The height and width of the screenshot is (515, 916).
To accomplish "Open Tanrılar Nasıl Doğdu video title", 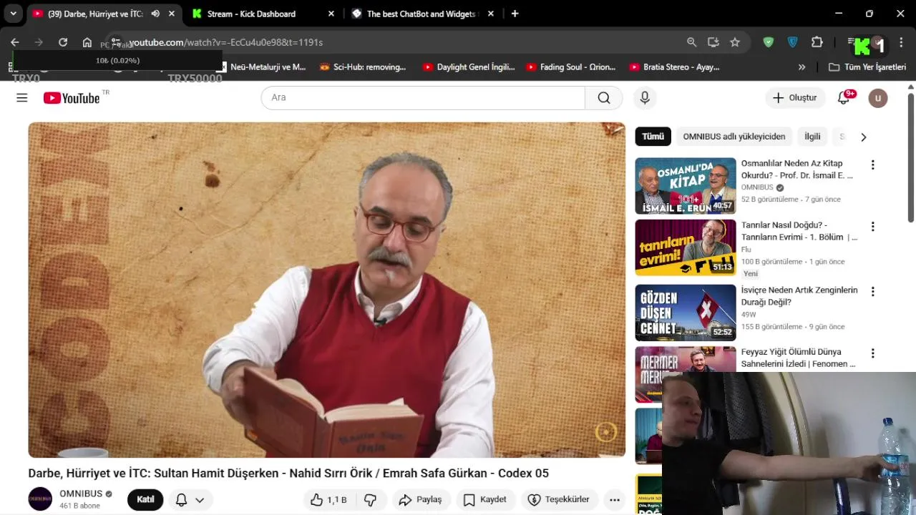I will (x=799, y=231).
